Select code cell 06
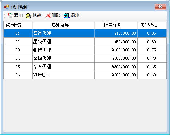Viewport: 170px width, 135px height. coord(18,75)
